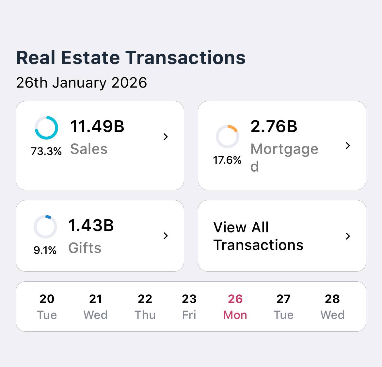Switch to the Friday 23 date tab
This screenshot has width=382, height=367.
click(x=189, y=306)
